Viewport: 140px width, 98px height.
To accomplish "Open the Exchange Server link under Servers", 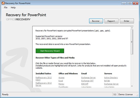I will coord(111,84).
